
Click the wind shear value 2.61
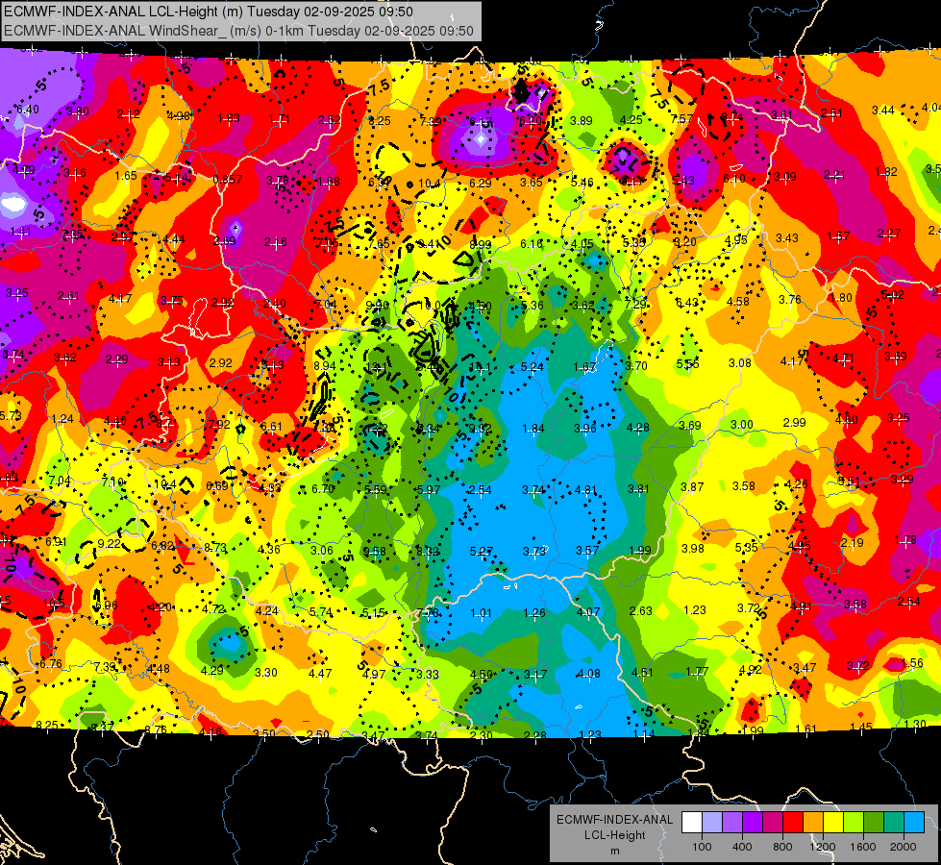coord(68,296)
